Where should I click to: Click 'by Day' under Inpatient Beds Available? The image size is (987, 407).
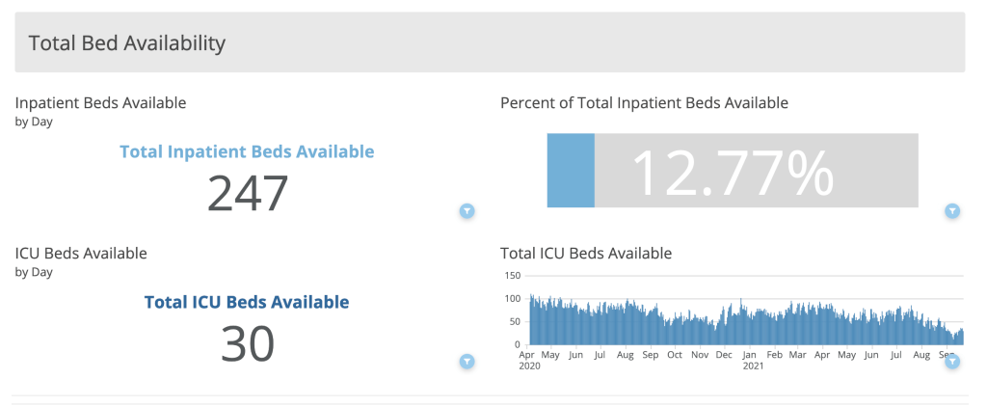(34, 122)
